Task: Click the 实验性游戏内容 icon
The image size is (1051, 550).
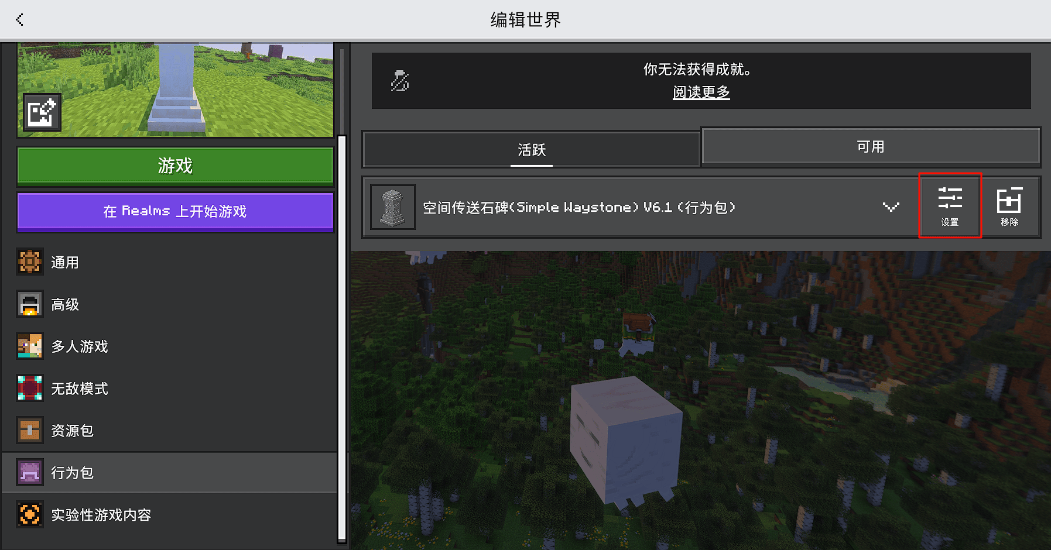Action: point(30,514)
